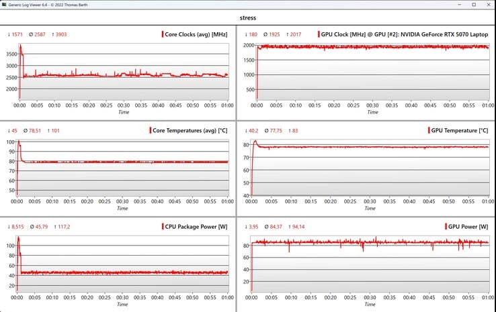Image resolution: width=496 pixels, height=312 pixels.
Task: Click the red marker beside Core Temperatures label
Action: click(151, 130)
